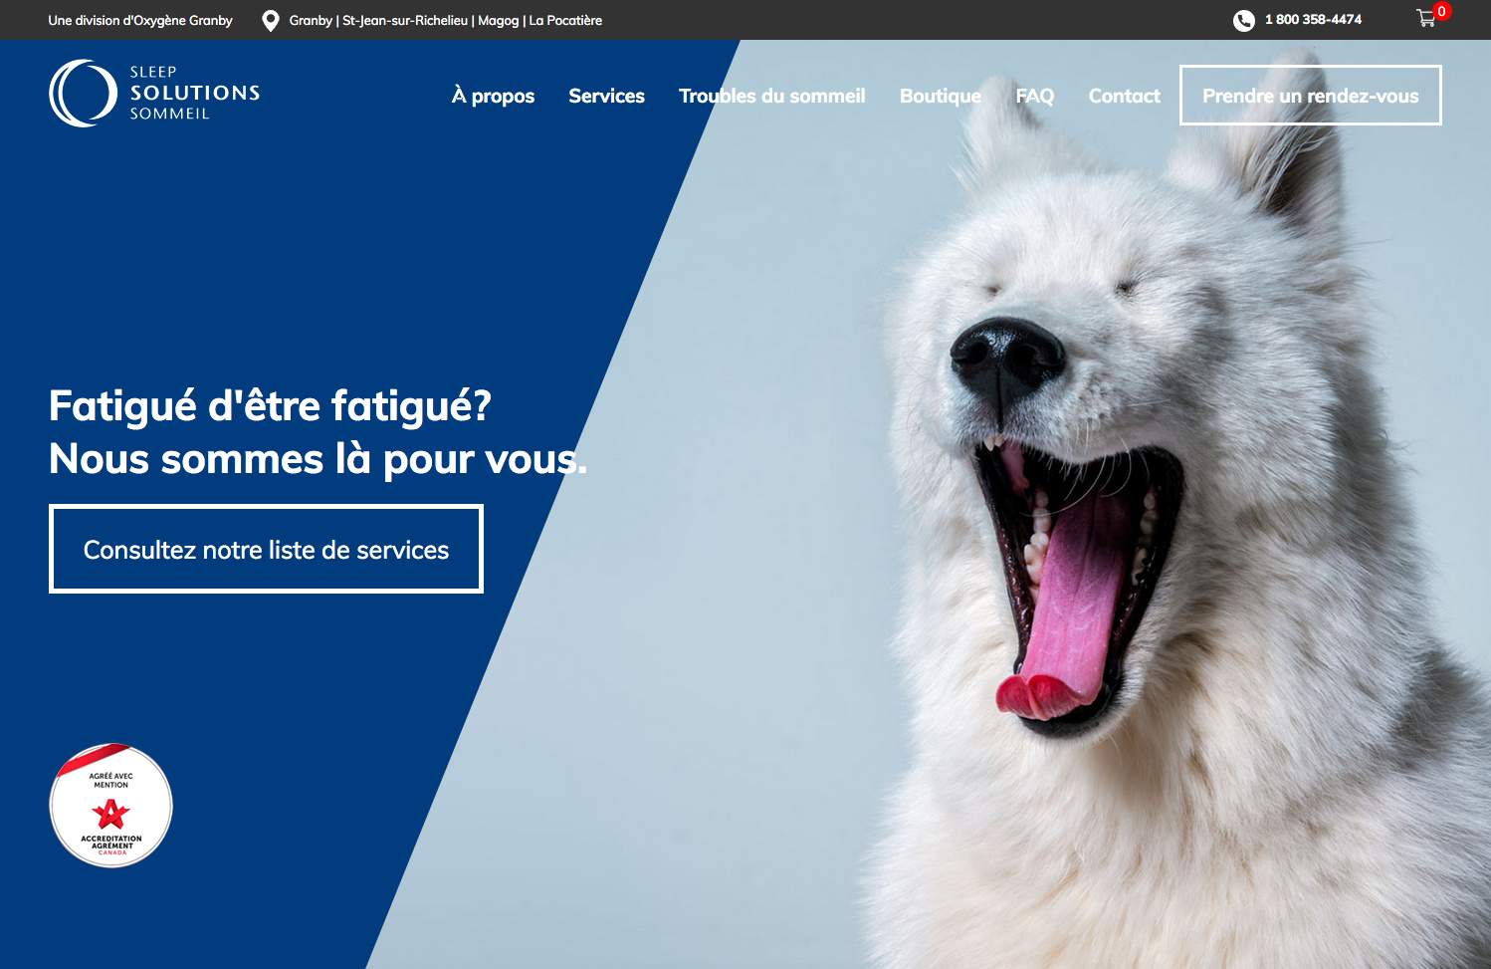
Task: Click the phone handset icon
Action: [x=1244, y=21]
